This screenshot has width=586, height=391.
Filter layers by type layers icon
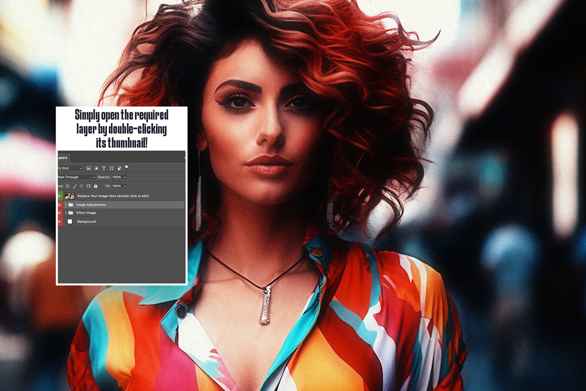(x=104, y=168)
